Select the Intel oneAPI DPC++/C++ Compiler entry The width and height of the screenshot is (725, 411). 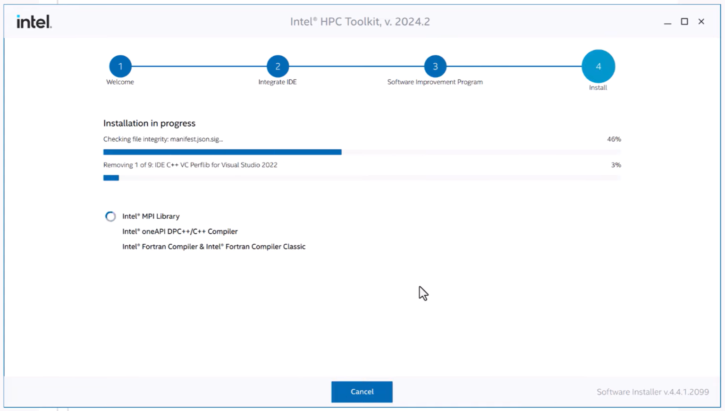click(180, 231)
